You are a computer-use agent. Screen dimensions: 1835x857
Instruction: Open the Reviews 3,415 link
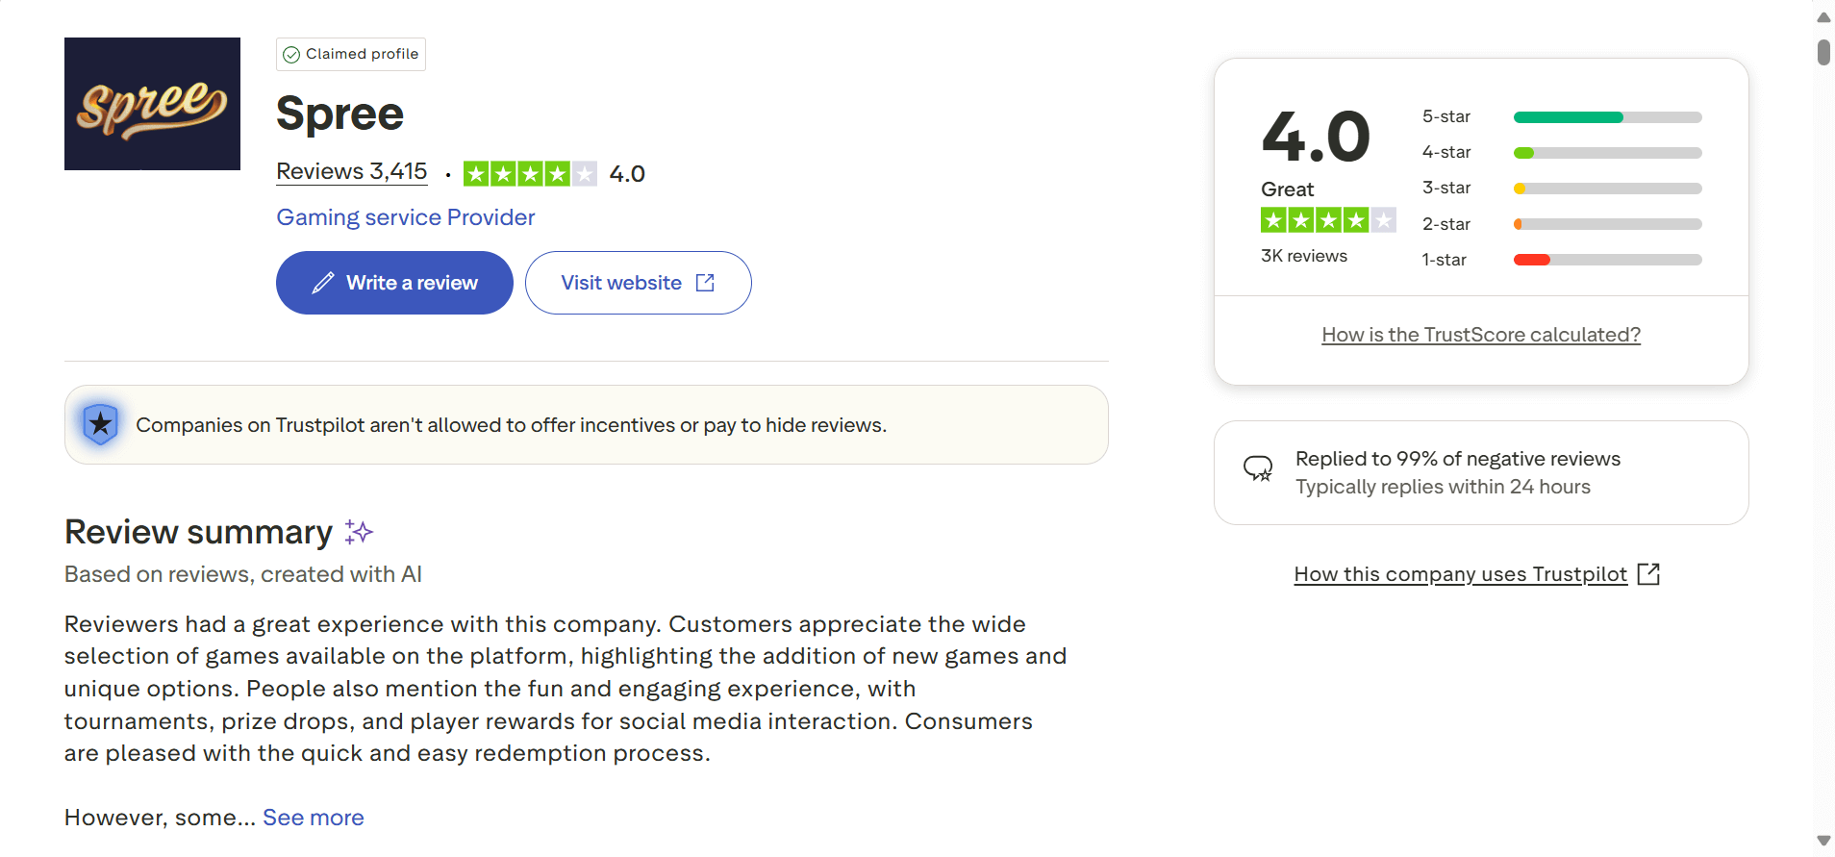(352, 172)
